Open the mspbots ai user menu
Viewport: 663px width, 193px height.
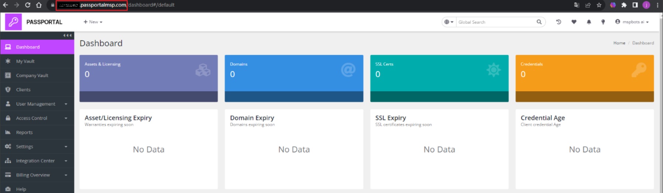[x=632, y=22]
